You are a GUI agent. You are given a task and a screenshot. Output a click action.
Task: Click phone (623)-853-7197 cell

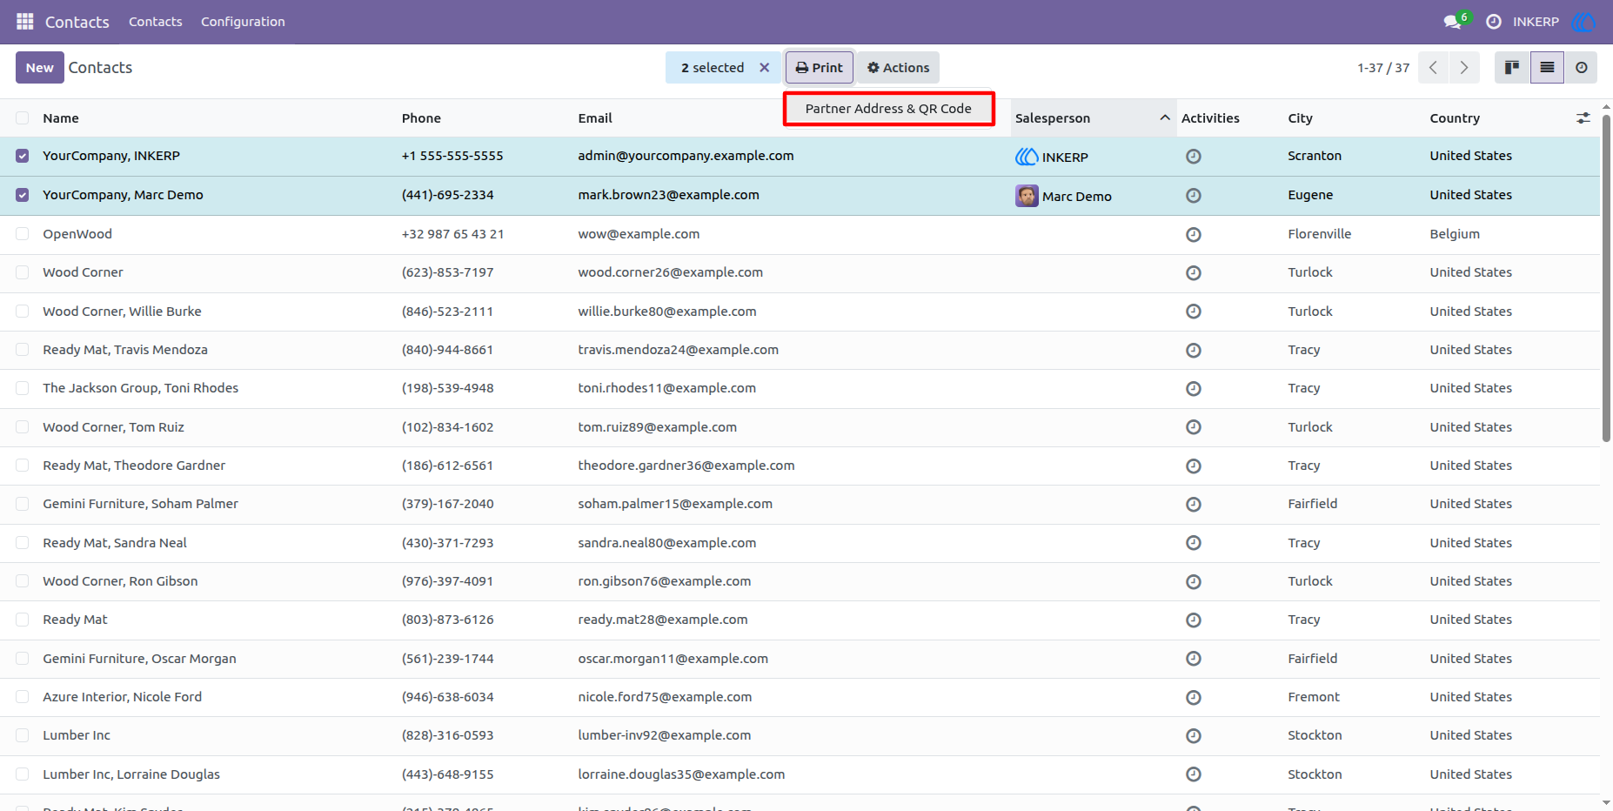[447, 272]
